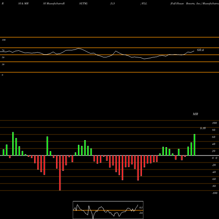Click the 80 label on MR axis

click(214, 130)
